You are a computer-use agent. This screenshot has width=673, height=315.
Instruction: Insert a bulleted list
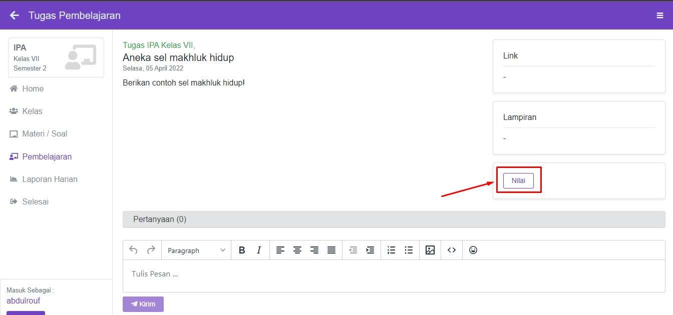pos(409,250)
